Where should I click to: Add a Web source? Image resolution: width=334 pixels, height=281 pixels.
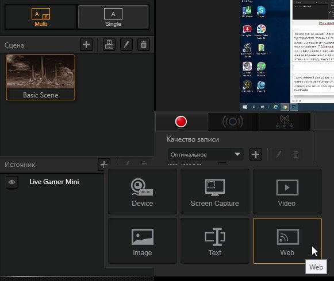[287, 241]
